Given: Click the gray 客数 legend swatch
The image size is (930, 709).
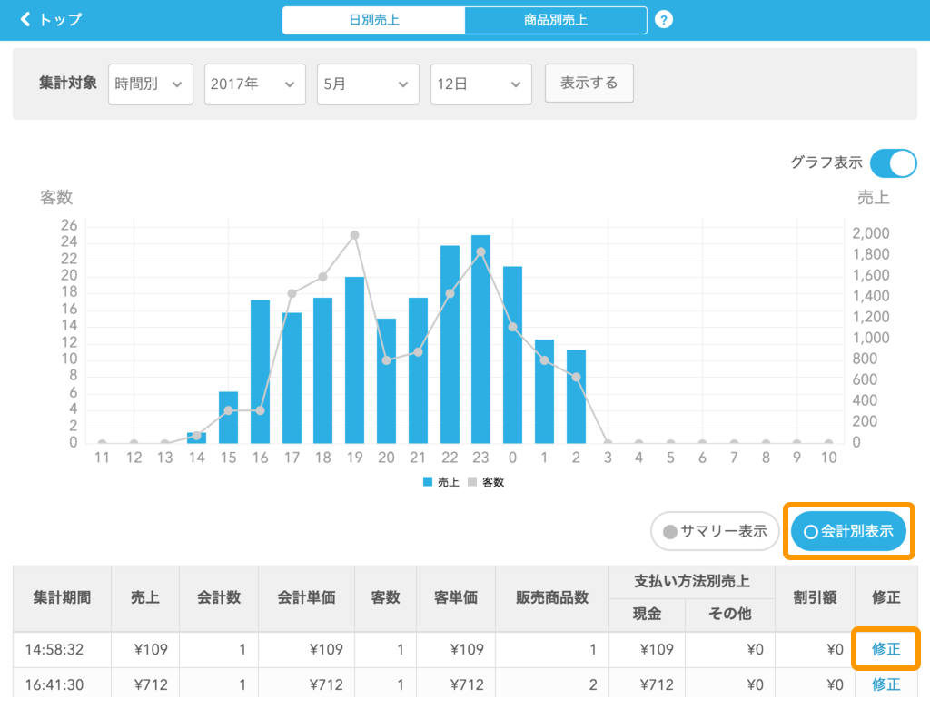Looking at the screenshot, I should pyautogui.click(x=472, y=482).
